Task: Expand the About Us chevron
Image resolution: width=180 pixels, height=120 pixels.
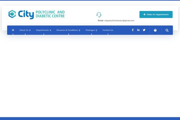Action: (x=30, y=30)
